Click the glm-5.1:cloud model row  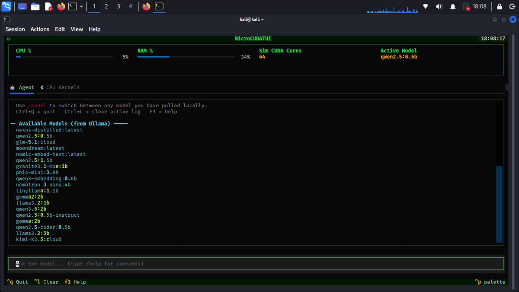click(x=36, y=142)
